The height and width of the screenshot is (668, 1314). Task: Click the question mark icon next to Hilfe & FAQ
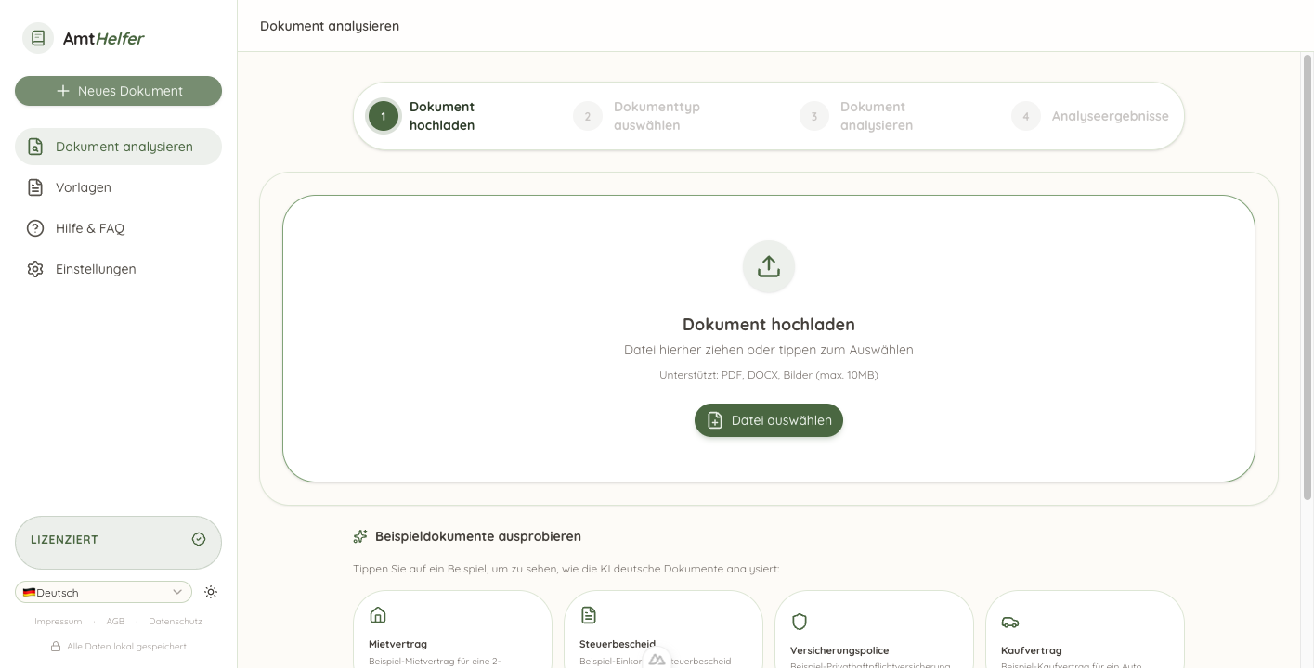(35, 228)
